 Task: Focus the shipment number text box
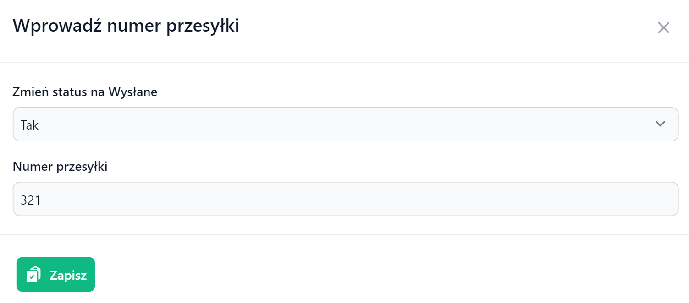tap(345, 199)
